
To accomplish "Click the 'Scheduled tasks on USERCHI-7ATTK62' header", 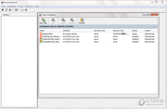I will tap(56, 26).
